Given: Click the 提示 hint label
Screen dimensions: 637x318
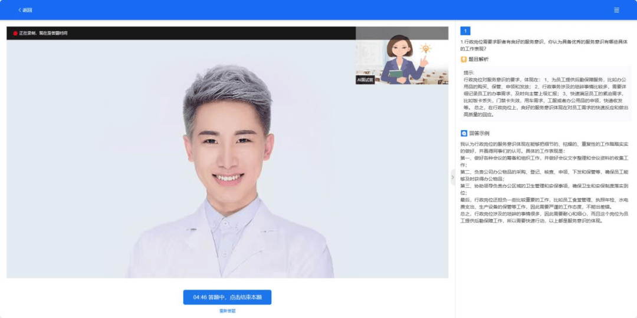Looking at the screenshot, I should click(x=468, y=72).
